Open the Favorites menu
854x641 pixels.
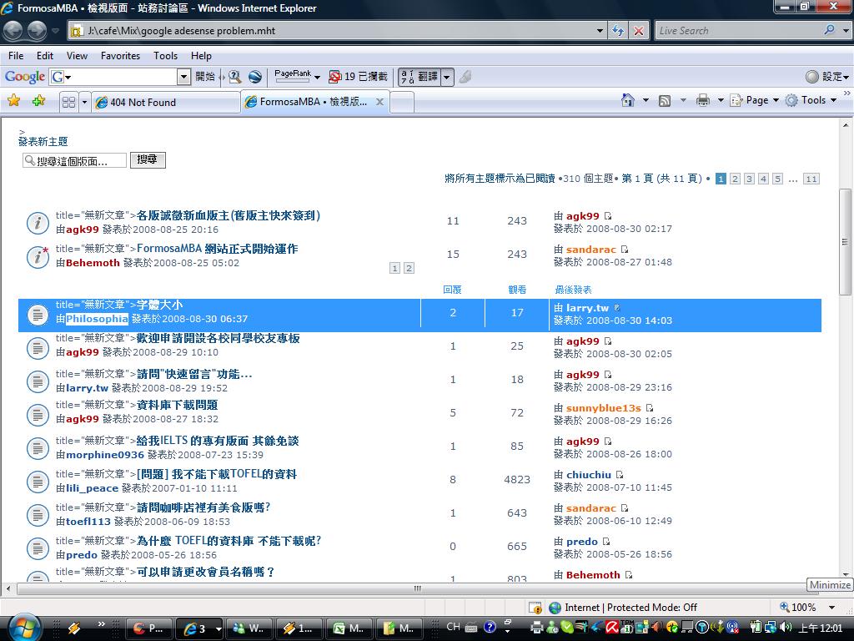[x=120, y=56]
